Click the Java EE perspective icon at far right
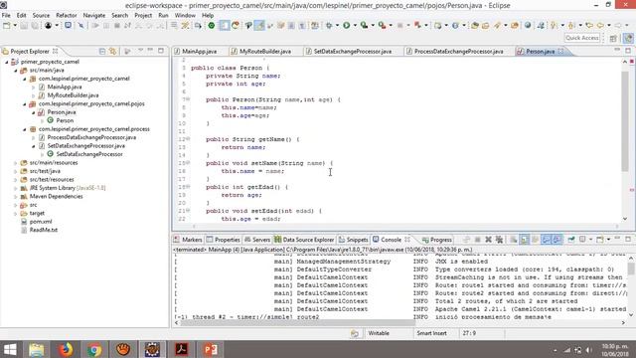Viewport: 636px width, 358px height. 628,38
